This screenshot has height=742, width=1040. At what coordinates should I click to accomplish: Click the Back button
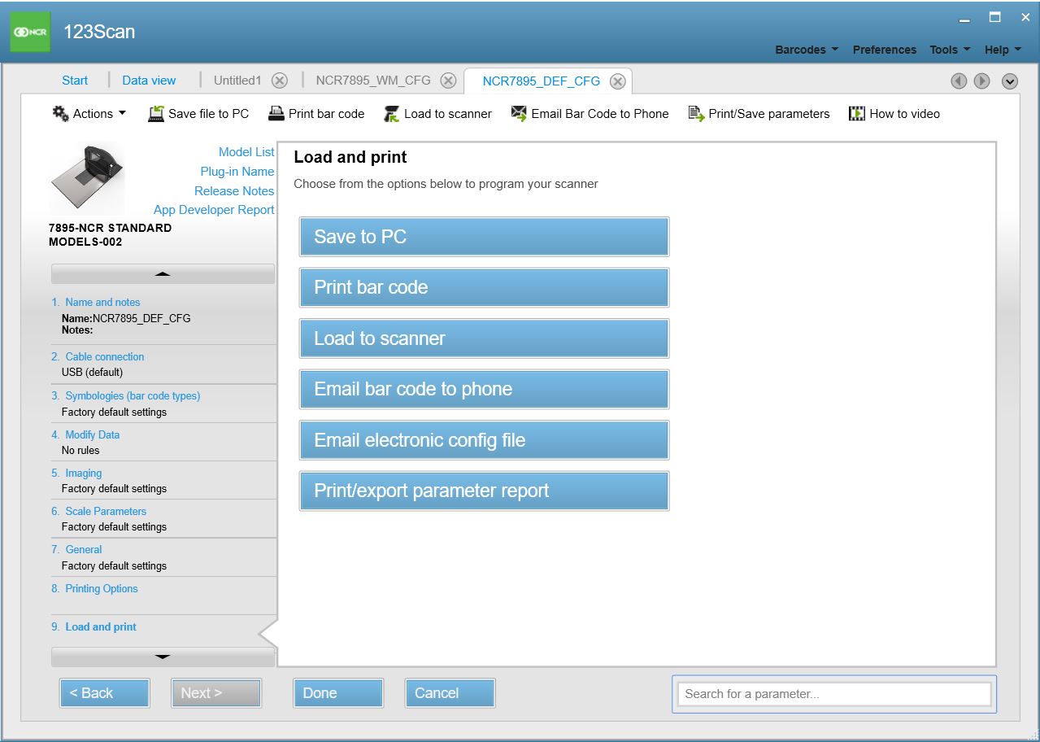tap(104, 693)
